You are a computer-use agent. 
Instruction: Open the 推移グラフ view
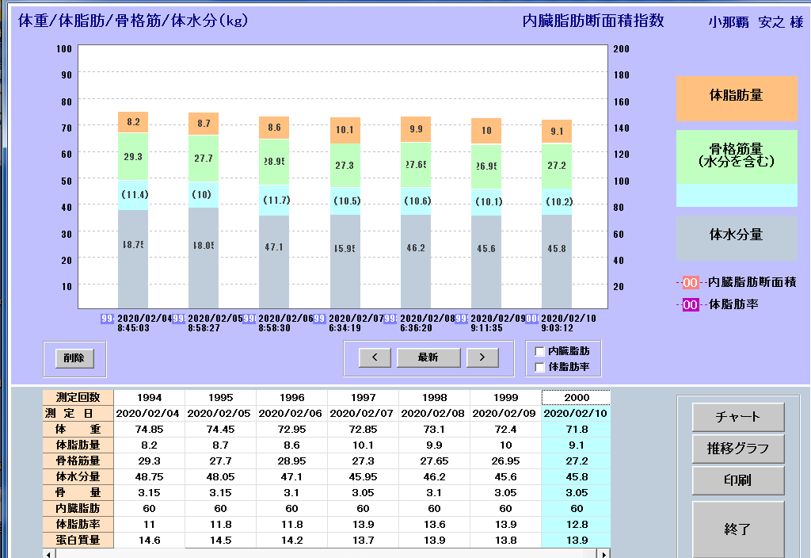[x=737, y=449]
